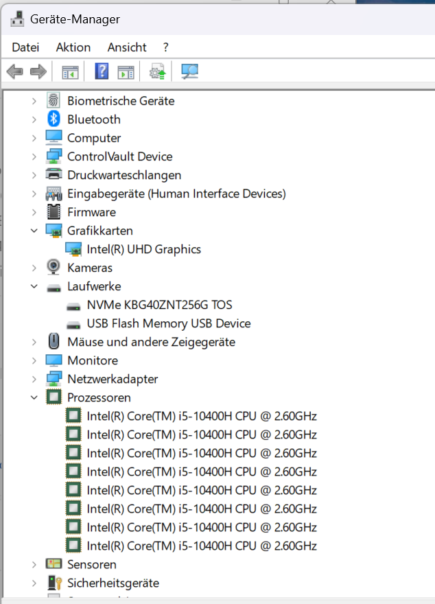Click the Geräte-Manager title bar icon
Viewport: 435px width, 604px height.
(x=17, y=19)
